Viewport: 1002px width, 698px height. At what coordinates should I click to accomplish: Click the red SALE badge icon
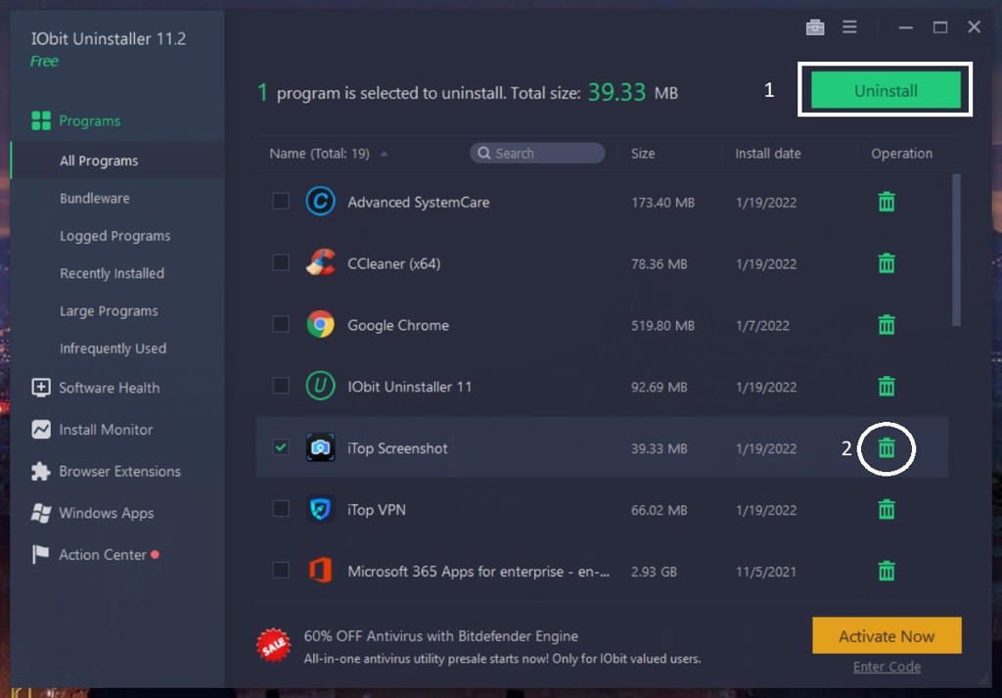click(274, 645)
